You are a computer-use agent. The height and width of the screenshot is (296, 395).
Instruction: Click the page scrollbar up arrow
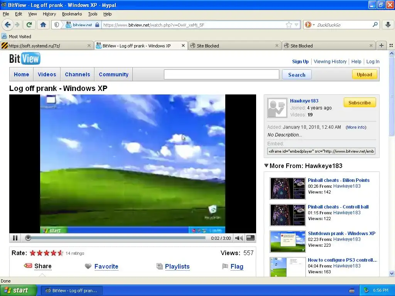pyautogui.click(x=392, y=53)
